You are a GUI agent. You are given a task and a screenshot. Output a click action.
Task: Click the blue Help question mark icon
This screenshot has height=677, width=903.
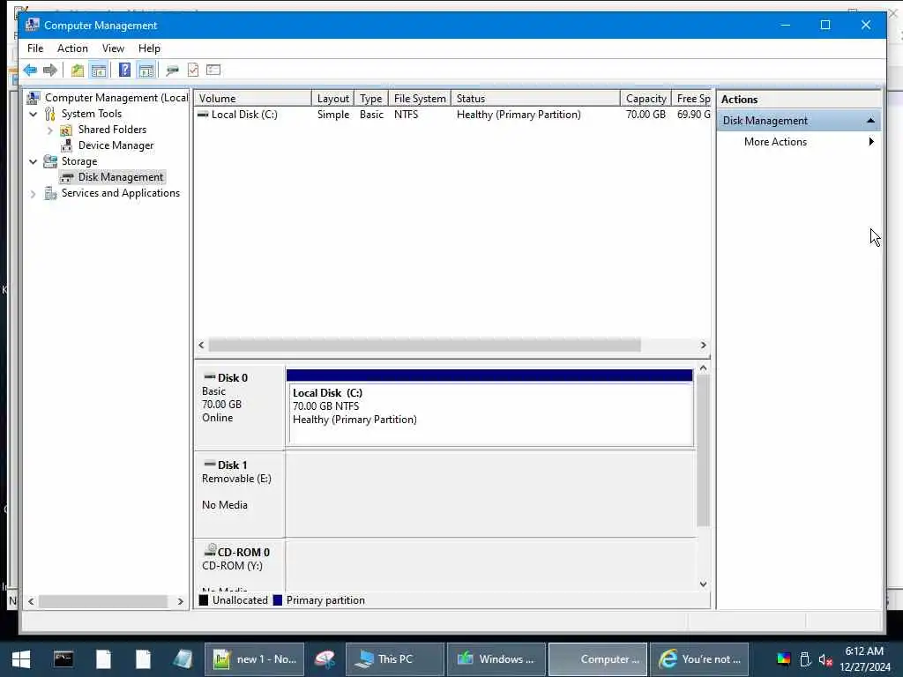[x=124, y=71]
